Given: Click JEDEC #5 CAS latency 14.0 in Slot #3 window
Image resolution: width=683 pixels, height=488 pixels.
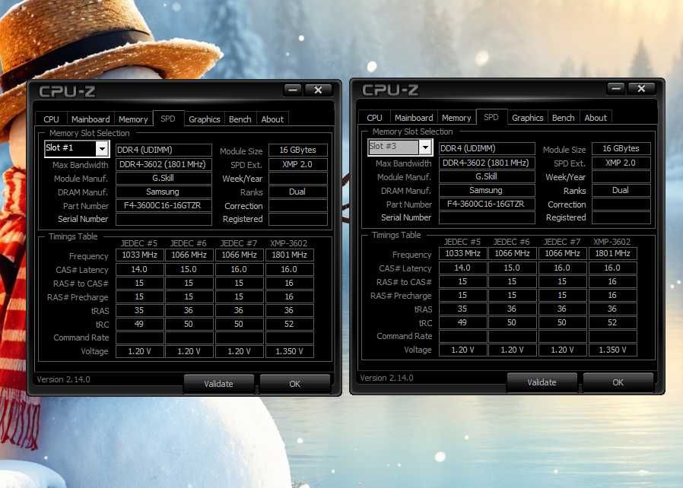Looking at the screenshot, I should [x=462, y=268].
